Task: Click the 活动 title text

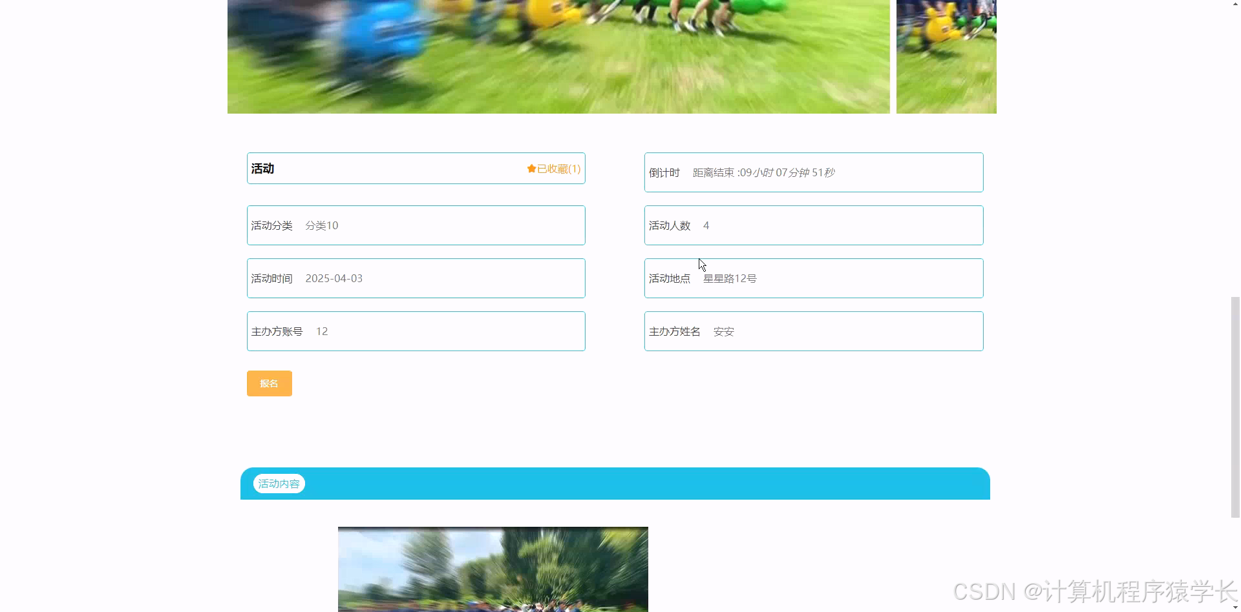Action: (262, 168)
